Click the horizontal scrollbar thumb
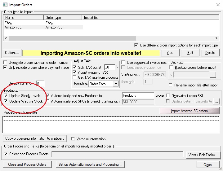Image resolution: width=223 pixels, height=171 pixels. coord(72,38)
